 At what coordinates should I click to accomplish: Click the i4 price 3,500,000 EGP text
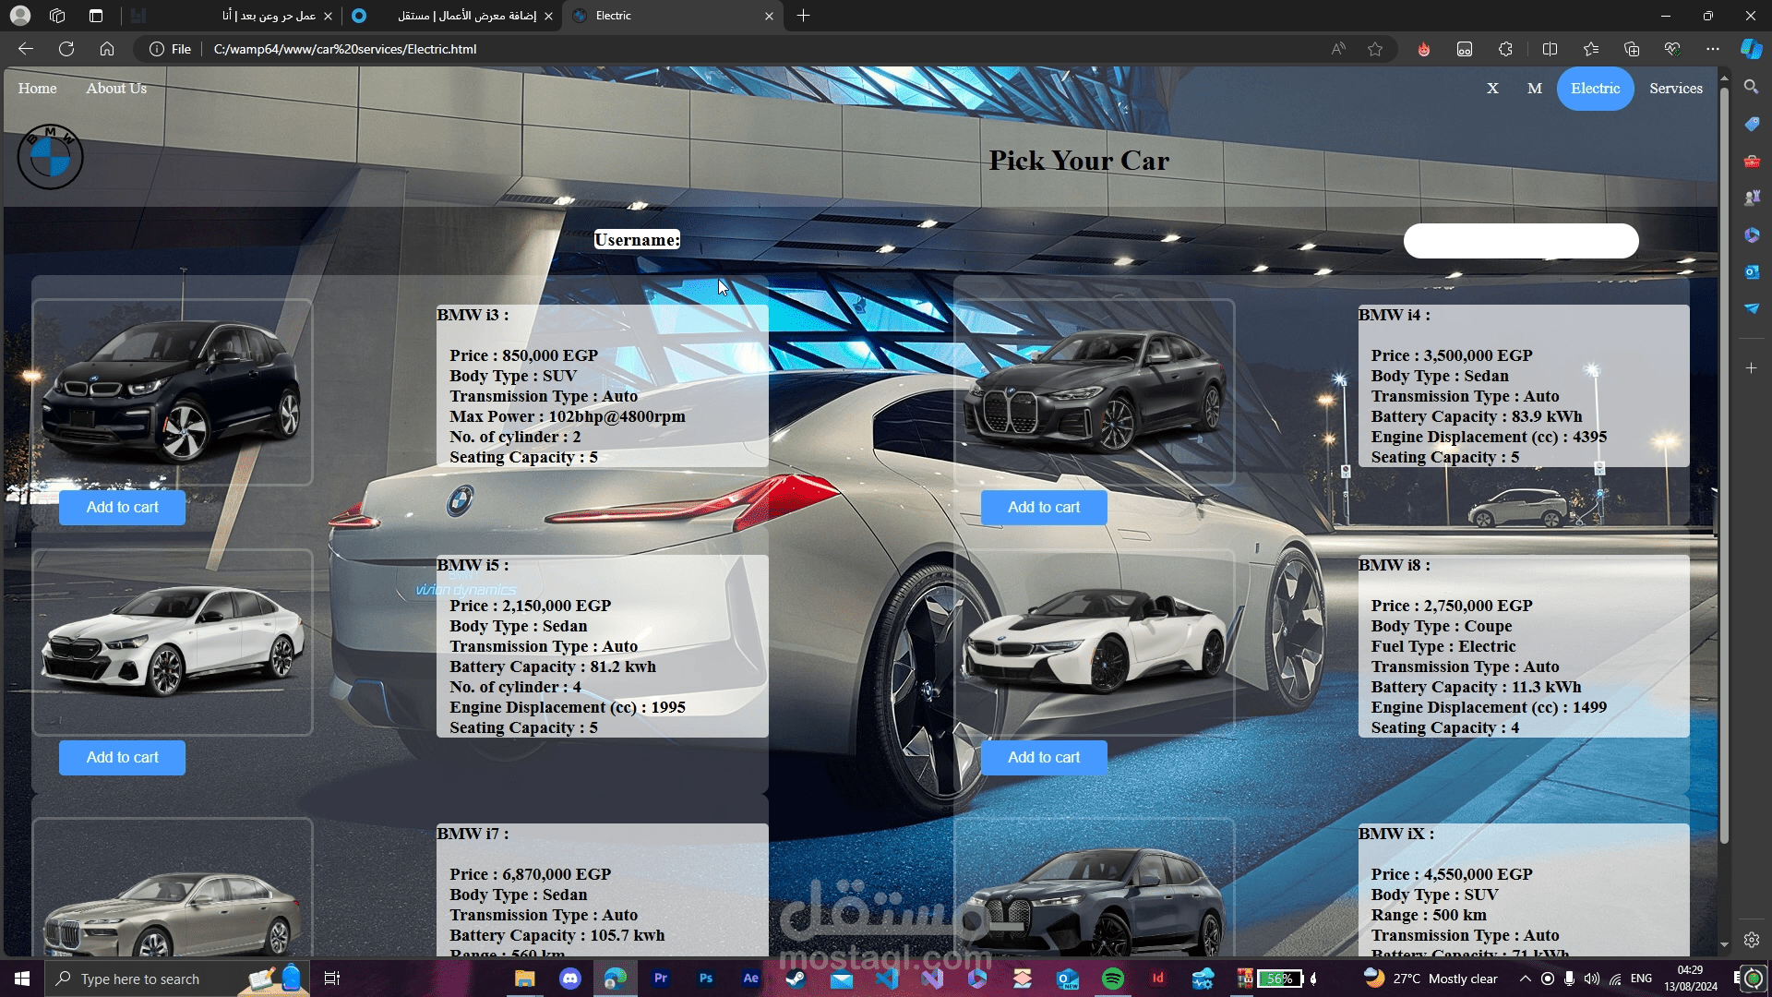click(1452, 355)
